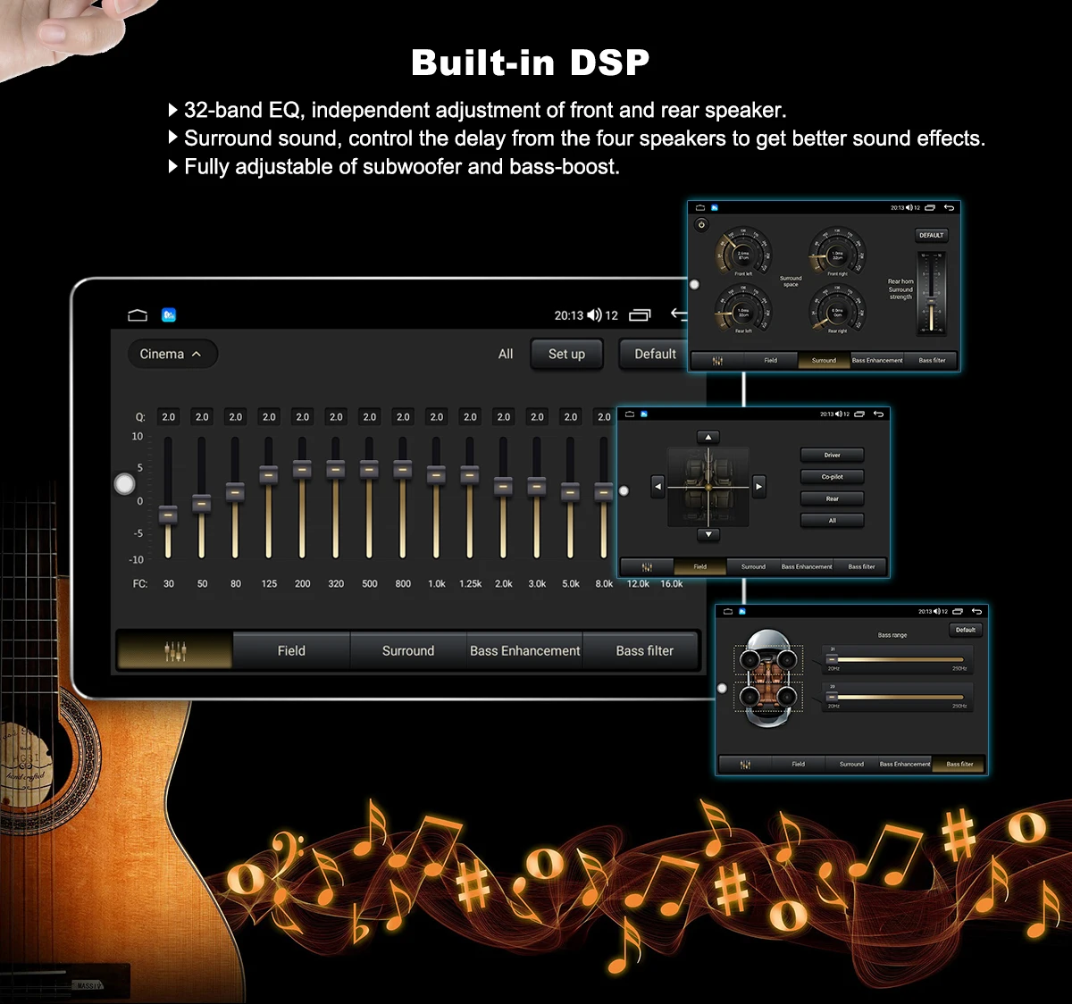1072x1004 pixels.
Task: Open the Bass filter tab in the main EQ screen
Action: click(644, 650)
